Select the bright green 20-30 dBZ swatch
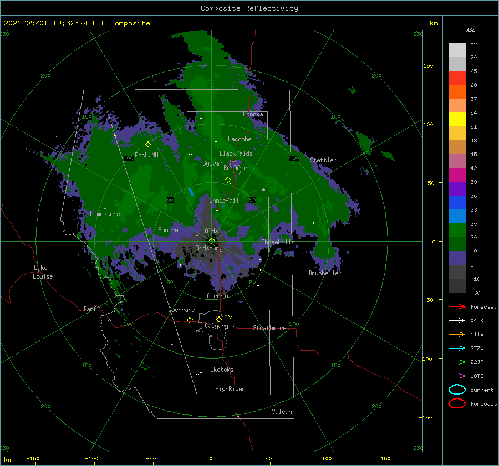 457,231
